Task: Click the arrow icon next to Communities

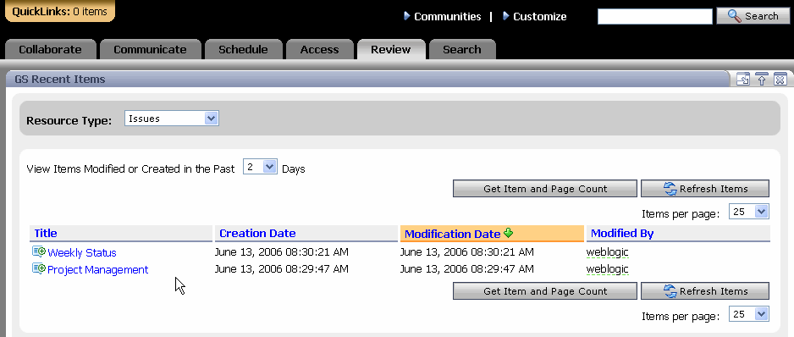Action: click(406, 16)
